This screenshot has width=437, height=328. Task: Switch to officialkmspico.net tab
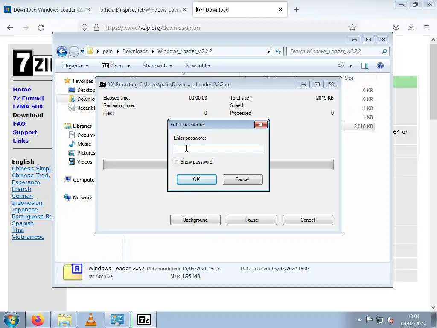(141, 10)
